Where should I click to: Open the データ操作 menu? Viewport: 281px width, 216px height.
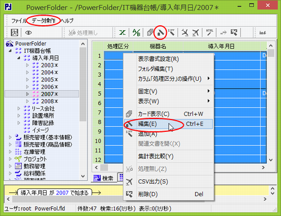(x=44, y=21)
